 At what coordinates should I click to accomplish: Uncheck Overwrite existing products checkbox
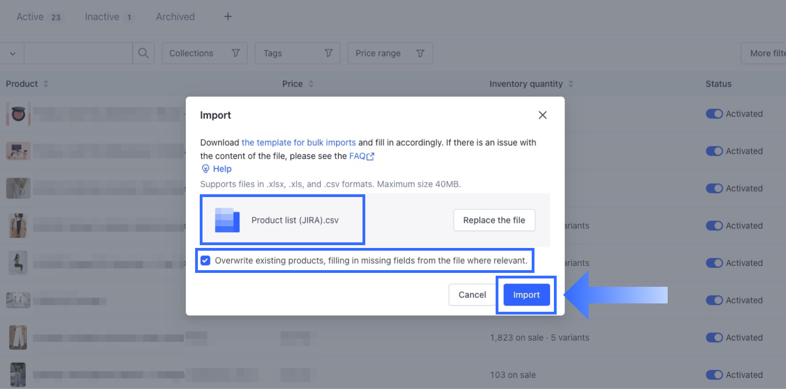click(206, 260)
